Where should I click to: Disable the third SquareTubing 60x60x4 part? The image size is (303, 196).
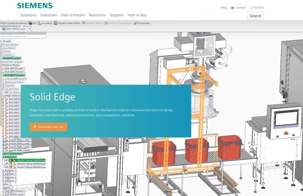7,167
